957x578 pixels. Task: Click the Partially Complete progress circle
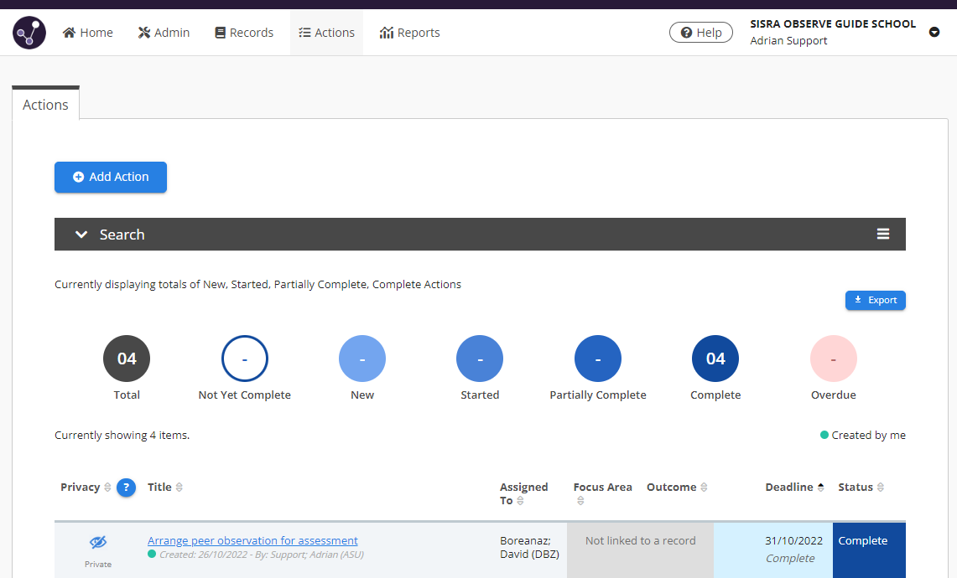pyautogui.click(x=597, y=358)
